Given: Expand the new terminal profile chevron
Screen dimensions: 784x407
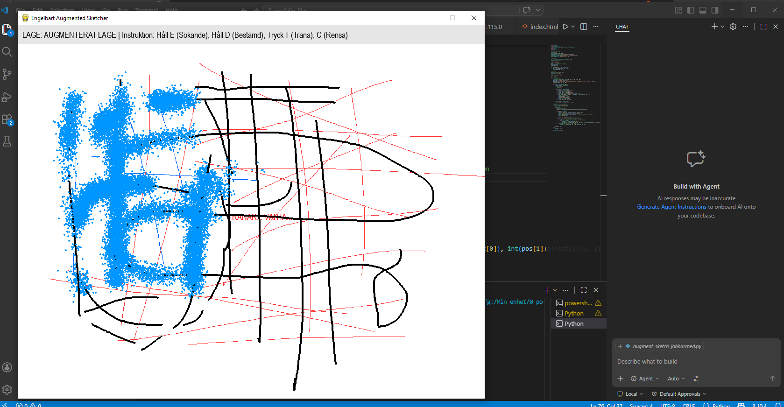Looking at the screenshot, I should click(555, 290).
